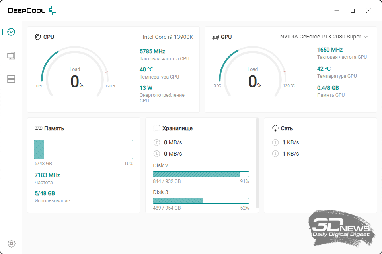Click the network upload arrow icon
The height and width of the screenshot is (254, 382).
tap(275, 142)
